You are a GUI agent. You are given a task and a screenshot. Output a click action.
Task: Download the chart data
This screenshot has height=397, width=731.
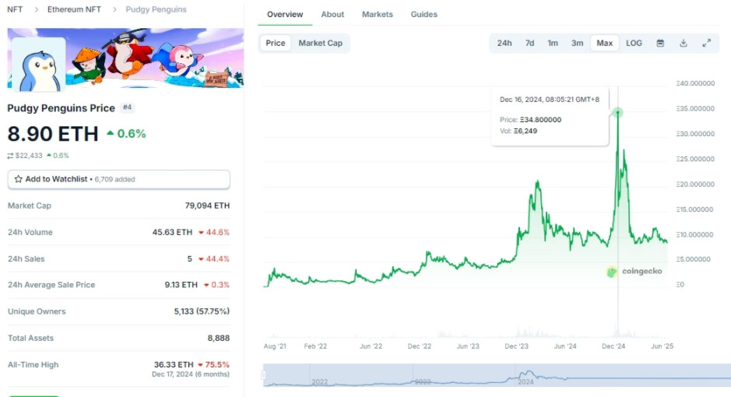[684, 43]
